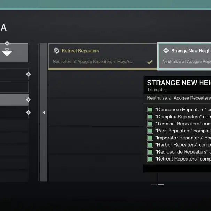Click the gold completion checkmark on Retreat Repeaters

(x=150, y=62)
